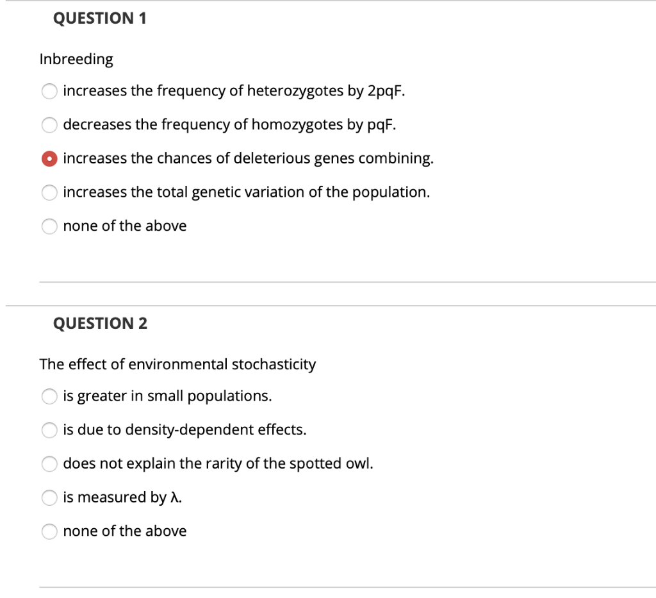Select "is due to density-dependent effects"

[49, 430]
